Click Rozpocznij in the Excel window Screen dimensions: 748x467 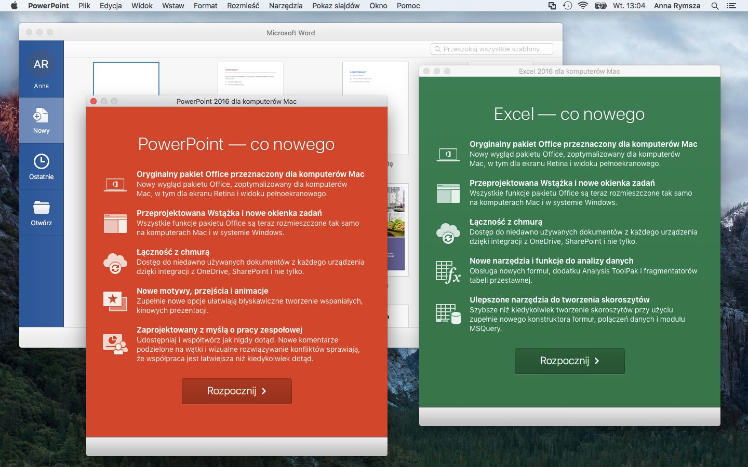pos(570,361)
